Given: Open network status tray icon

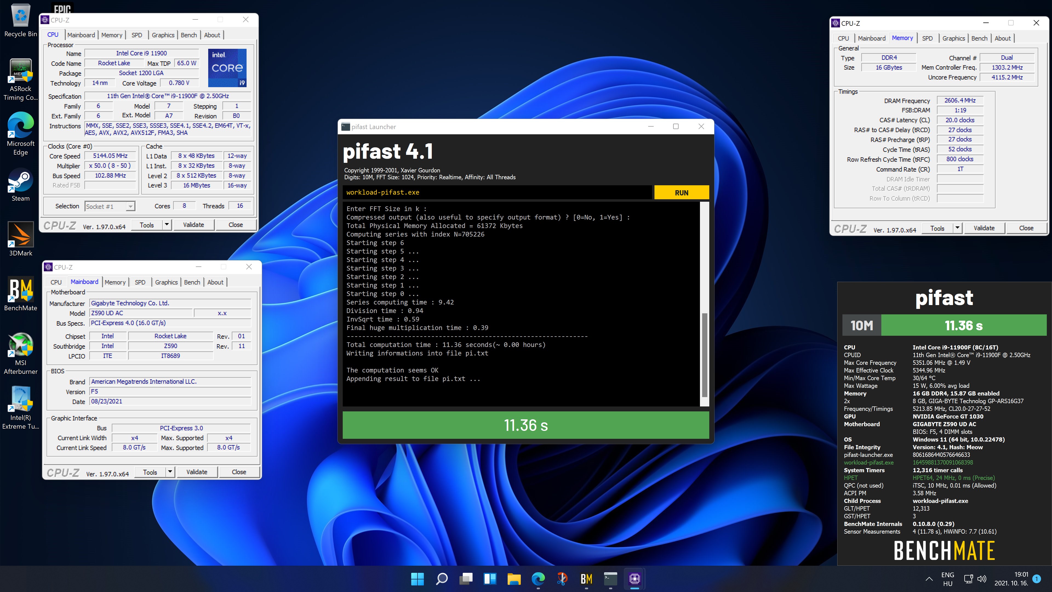Looking at the screenshot, I should 968,579.
